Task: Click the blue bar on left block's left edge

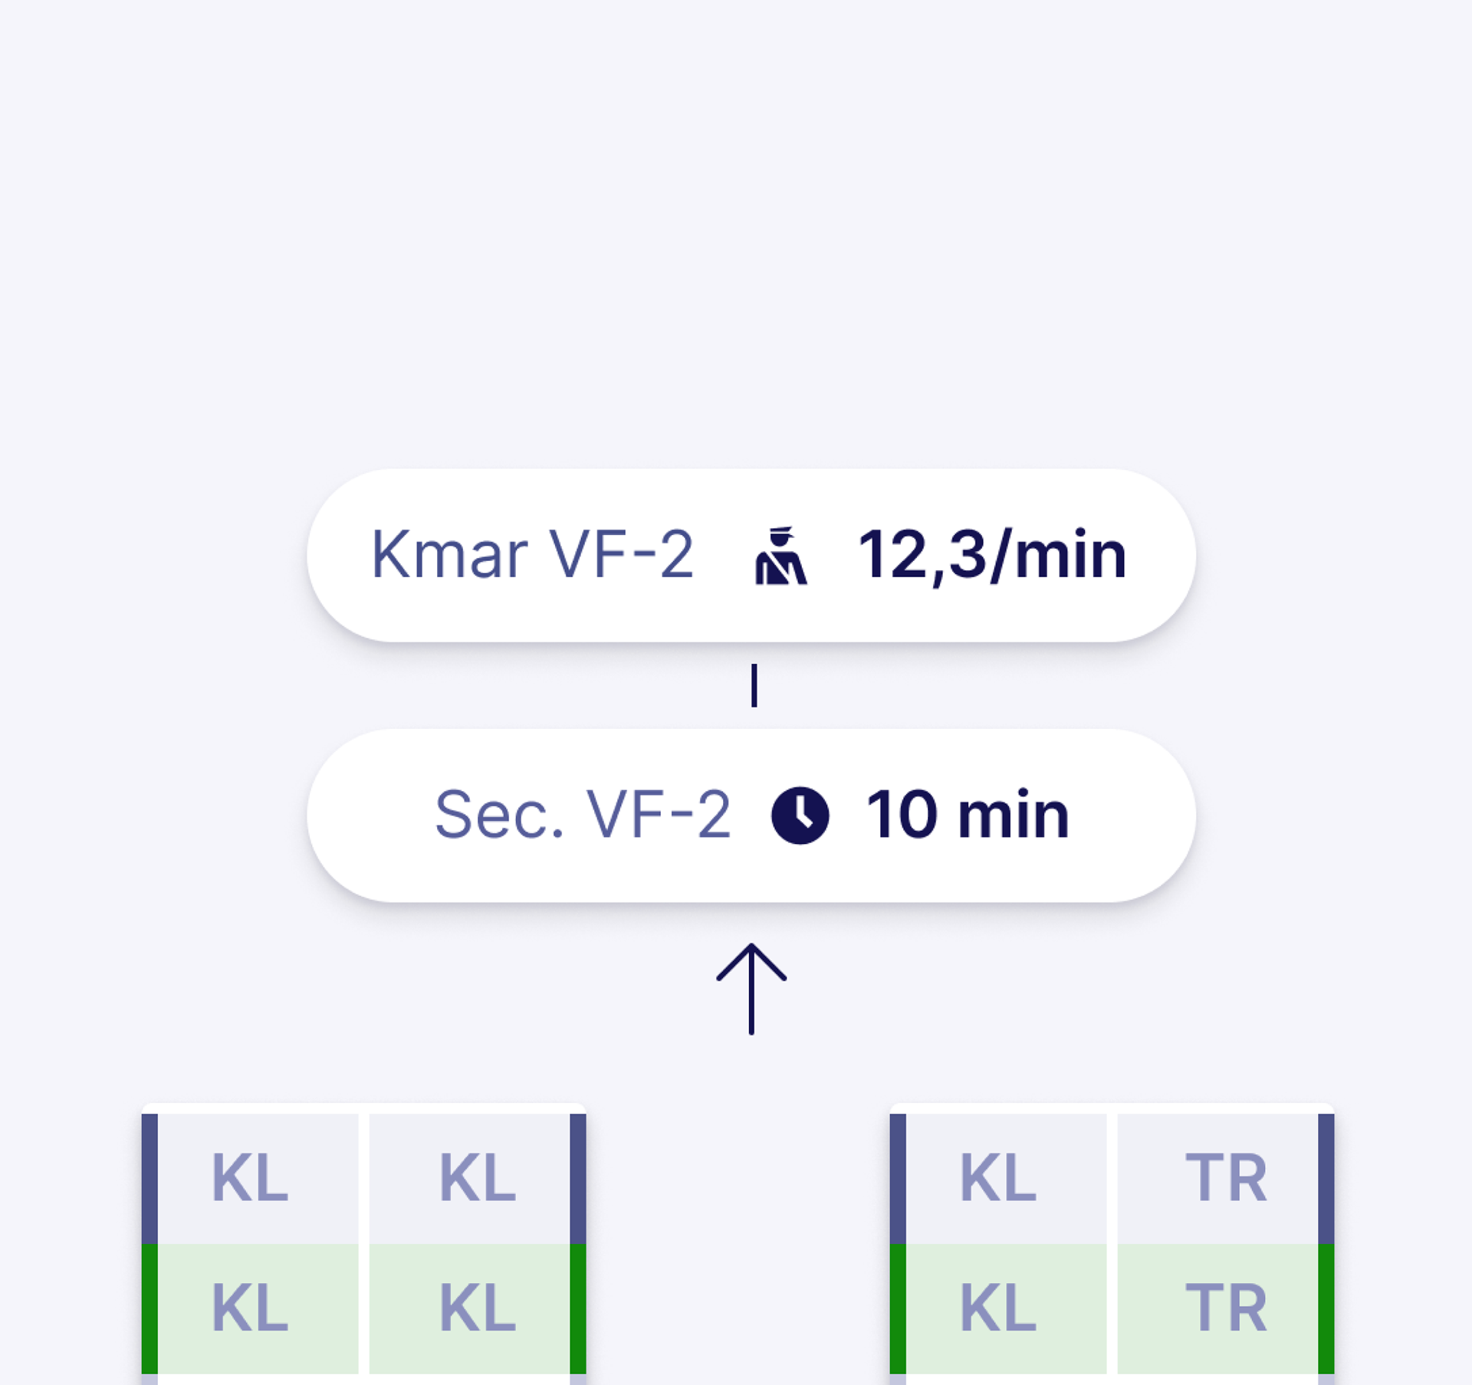Action: pos(149,1179)
